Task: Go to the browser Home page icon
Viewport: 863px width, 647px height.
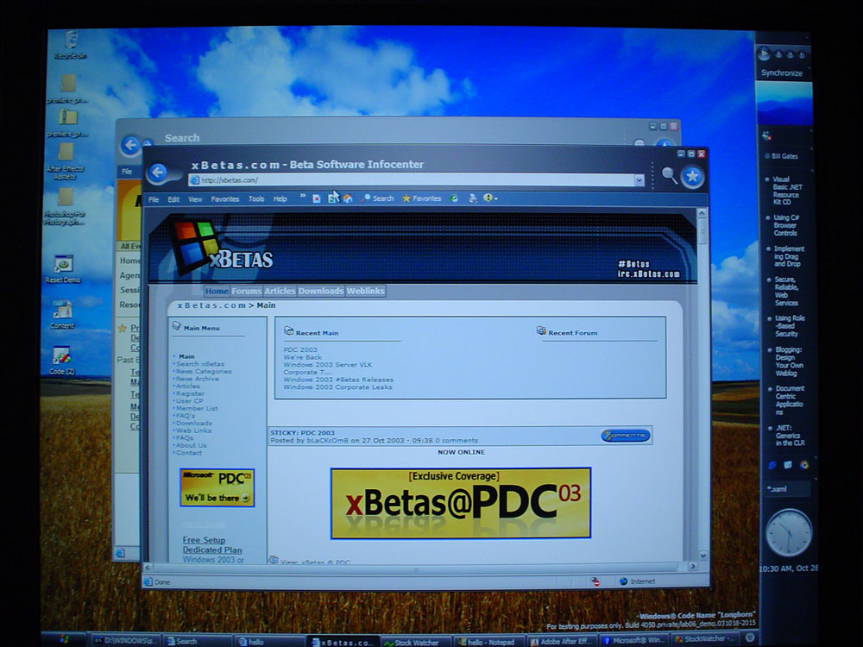Action: (347, 198)
